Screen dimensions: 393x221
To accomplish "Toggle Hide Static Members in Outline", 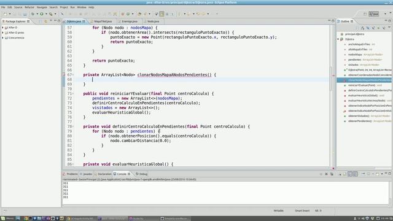I will coord(373,28).
